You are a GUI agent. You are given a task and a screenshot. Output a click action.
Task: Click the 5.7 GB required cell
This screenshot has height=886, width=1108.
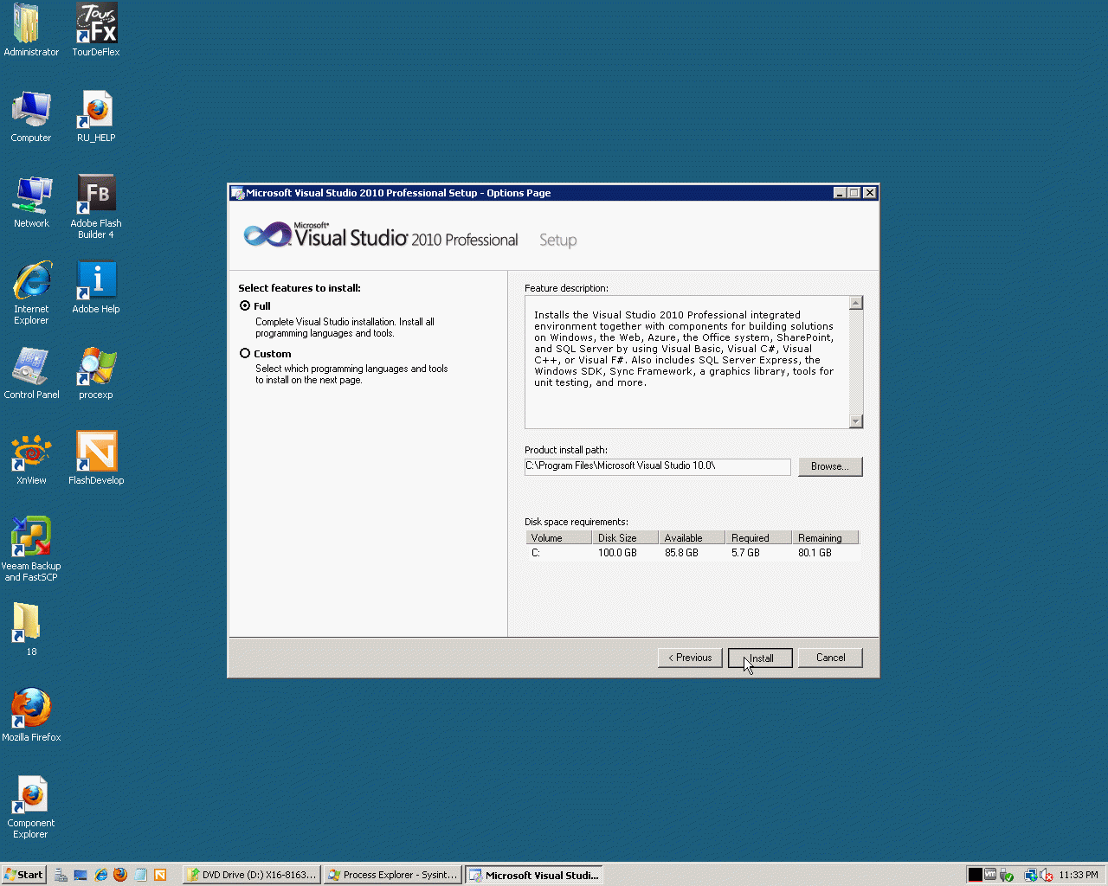pos(745,553)
